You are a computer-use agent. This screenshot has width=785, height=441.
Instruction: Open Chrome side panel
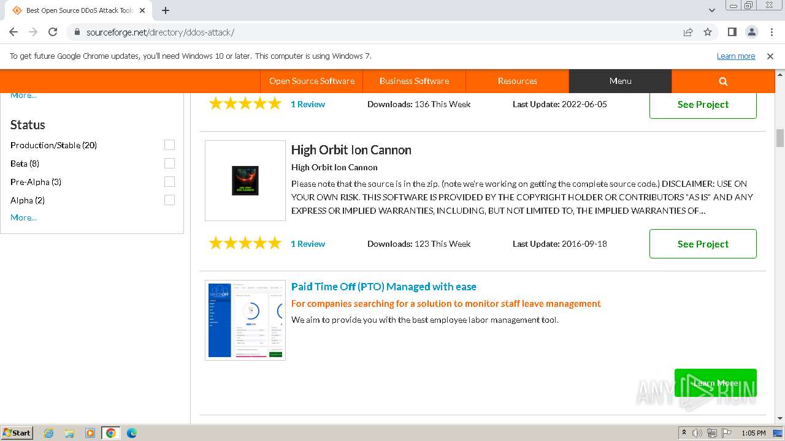pyautogui.click(x=732, y=32)
